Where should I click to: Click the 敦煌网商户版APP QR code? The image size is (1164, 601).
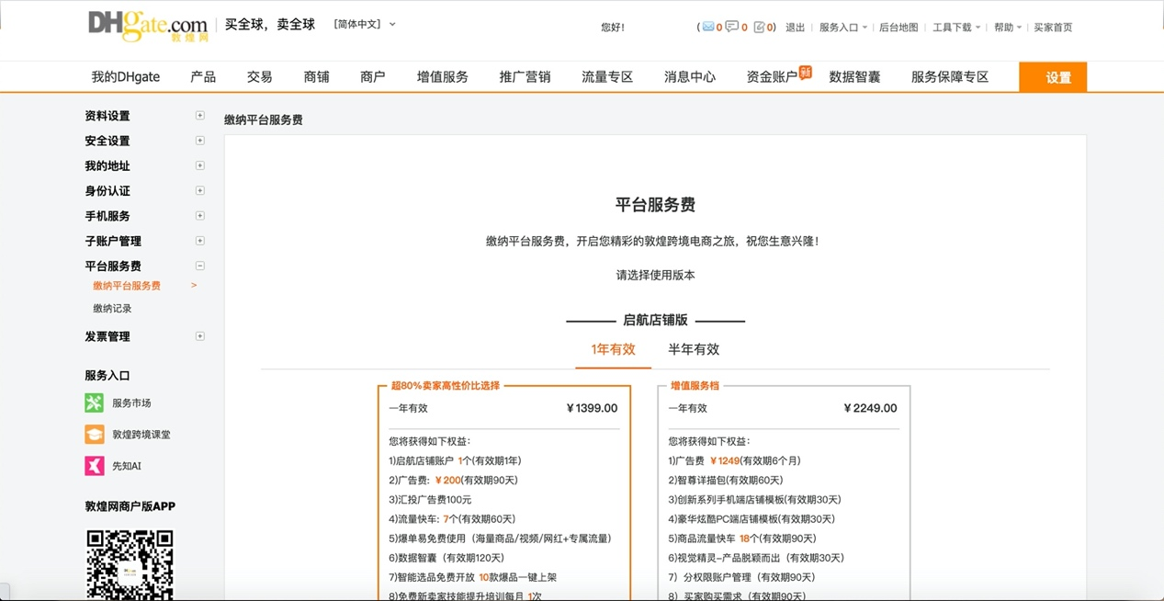pyautogui.click(x=130, y=564)
